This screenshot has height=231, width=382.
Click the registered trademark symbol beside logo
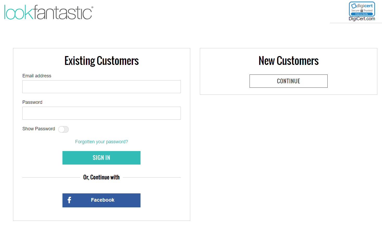tap(92, 8)
